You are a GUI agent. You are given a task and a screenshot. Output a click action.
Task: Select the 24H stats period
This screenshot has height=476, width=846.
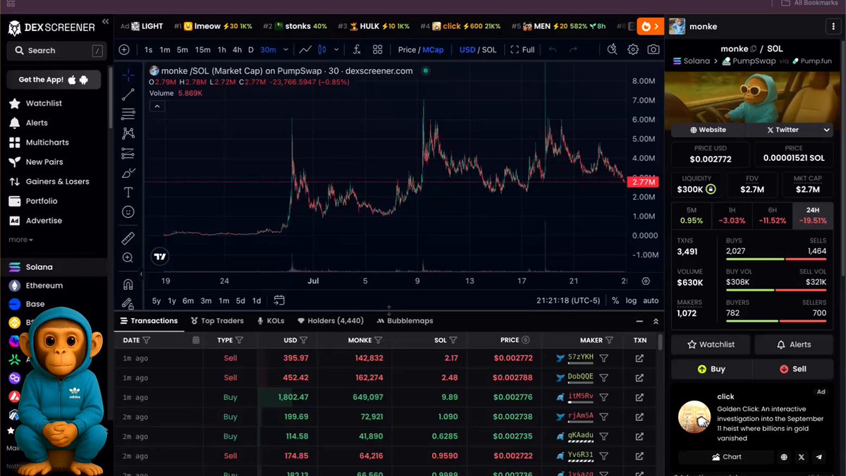coord(813,215)
